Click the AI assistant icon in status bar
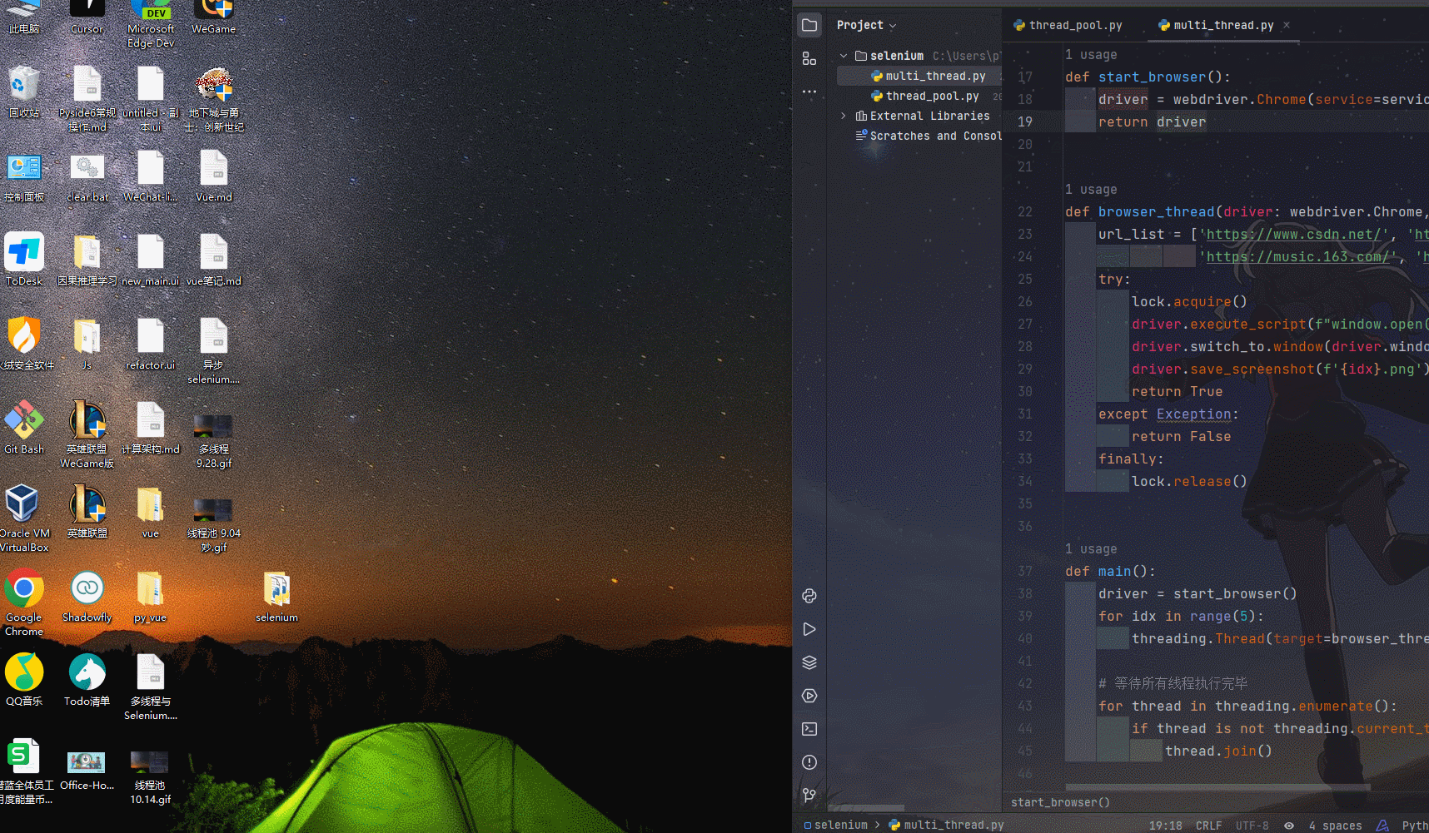1429x833 pixels. [x=1382, y=826]
